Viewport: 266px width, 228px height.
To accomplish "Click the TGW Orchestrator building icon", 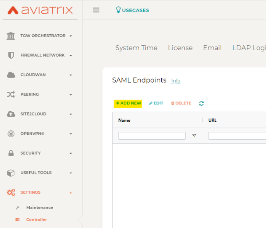I will 11,36.
